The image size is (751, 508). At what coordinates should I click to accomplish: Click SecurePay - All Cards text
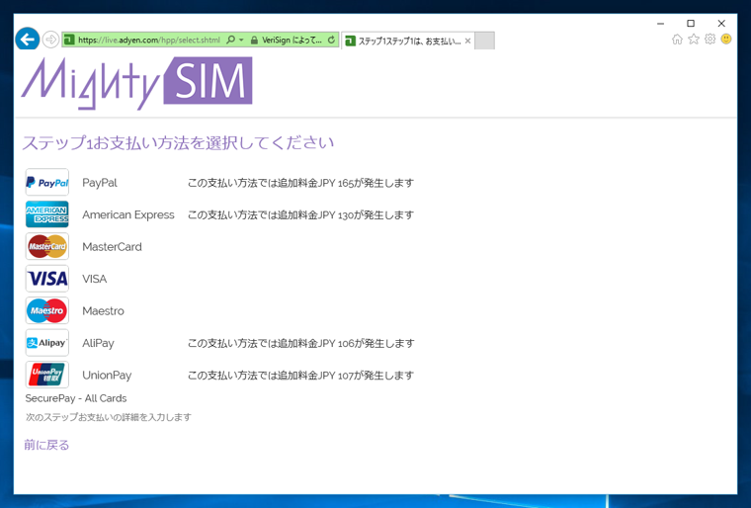click(76, 398)
